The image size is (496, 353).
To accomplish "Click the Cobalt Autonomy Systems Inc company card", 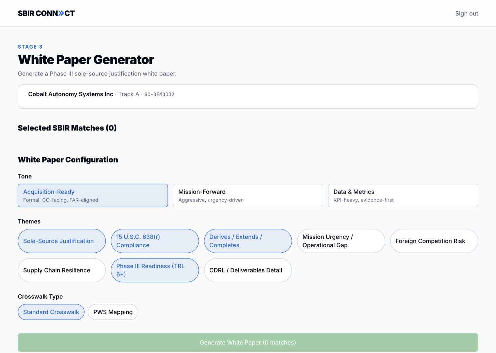I will [x=248, y=96].
